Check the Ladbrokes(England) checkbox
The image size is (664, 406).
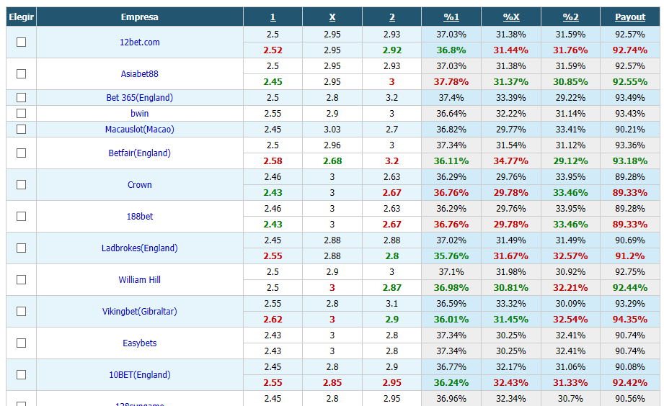click(21, 248)
